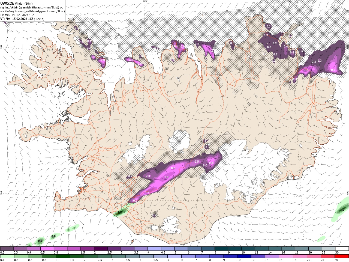The width and height of the screenshot is (349, 262).
Task: Click the green '1.2' rain value on the south coast
Action: (119, 212)
